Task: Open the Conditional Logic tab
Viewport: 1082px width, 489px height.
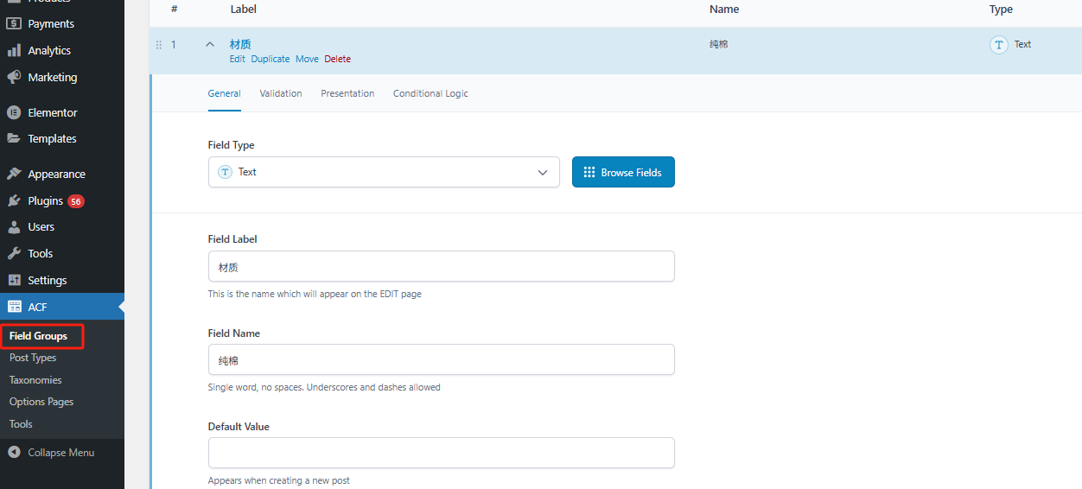Action: click(430, 93)
